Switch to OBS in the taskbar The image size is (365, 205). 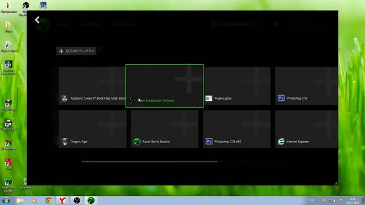(x=76, y=200)
